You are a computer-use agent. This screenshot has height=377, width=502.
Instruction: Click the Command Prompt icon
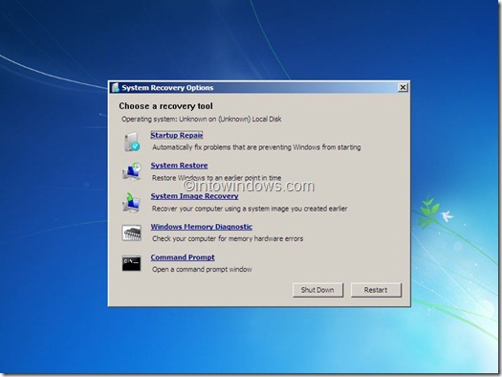[131, 263]
